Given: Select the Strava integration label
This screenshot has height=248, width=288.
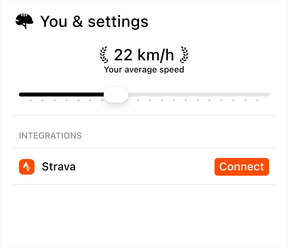Looking at the screenshot, I should (x=59, y=167).
